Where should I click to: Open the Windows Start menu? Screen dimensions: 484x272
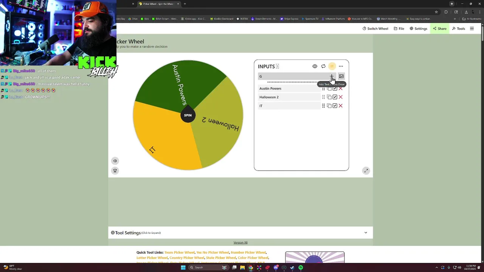pyautogui.click(x=183, y=267)
